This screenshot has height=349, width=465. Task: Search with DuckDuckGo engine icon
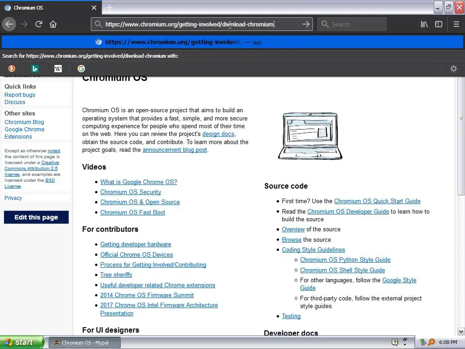pos(11,69)
